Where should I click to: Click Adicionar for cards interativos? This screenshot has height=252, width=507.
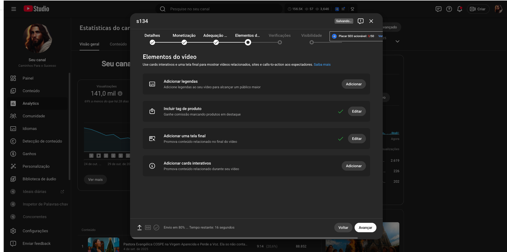(x=354, y=166)
